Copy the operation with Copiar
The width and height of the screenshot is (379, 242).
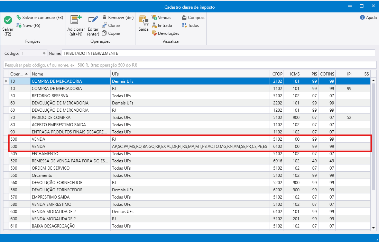(x=111, y=33)
